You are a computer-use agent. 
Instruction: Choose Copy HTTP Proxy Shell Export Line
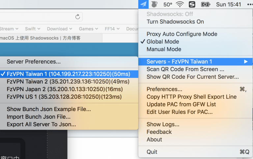click(x=196, y=97)
